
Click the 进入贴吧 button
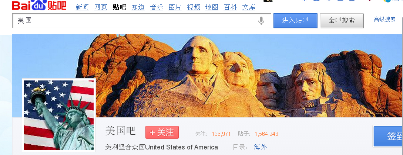pyautogui.click(x=295, y=21)
